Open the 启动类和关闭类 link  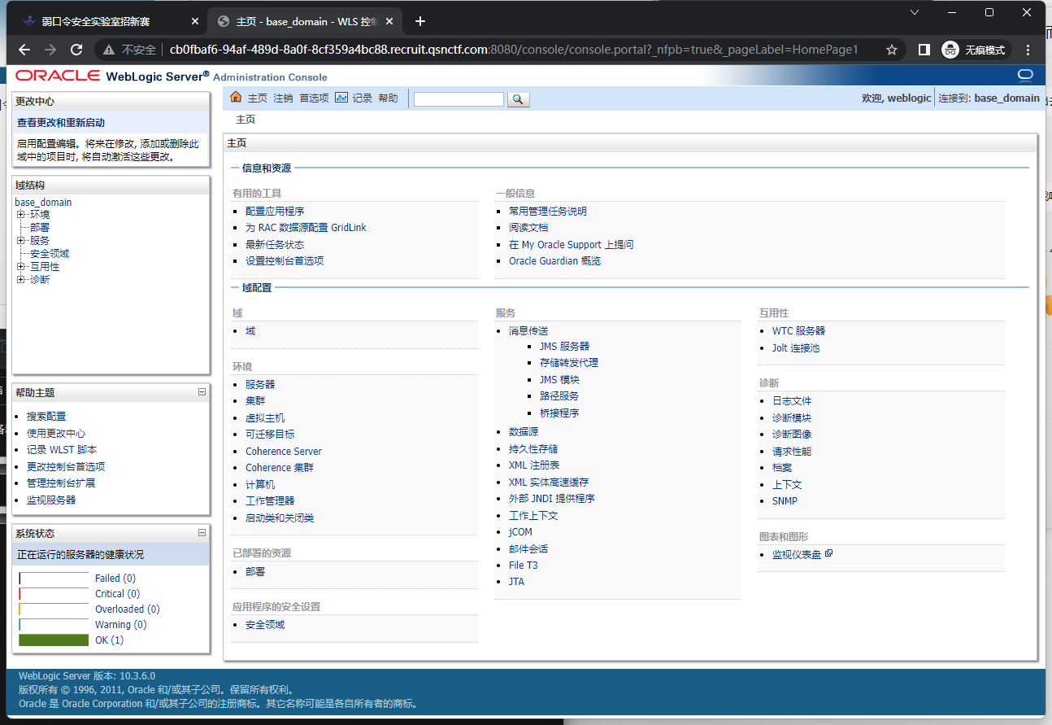tap(280, 518)
